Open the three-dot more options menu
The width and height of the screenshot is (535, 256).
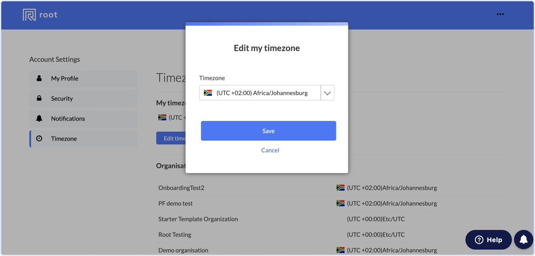[x=500, y=14]
